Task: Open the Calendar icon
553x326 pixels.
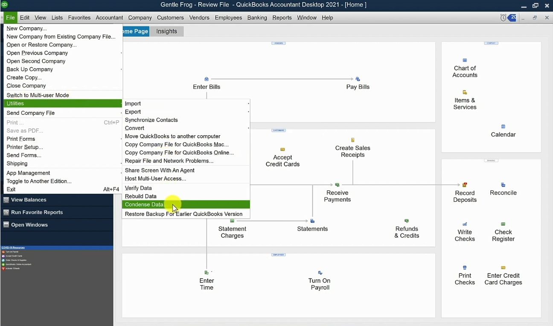Action: pyautogui.click(x=503, y=127)
